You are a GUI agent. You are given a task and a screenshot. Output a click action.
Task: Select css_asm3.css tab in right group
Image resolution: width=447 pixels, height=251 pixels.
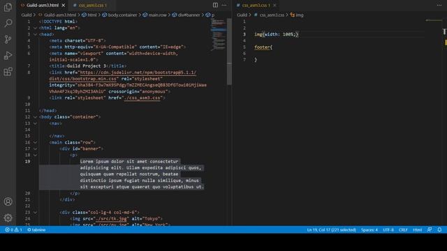pyautogui.click(x=256, y=5)
